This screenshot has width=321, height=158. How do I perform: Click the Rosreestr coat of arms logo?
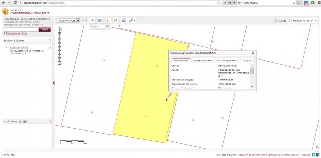click(5, 12)
